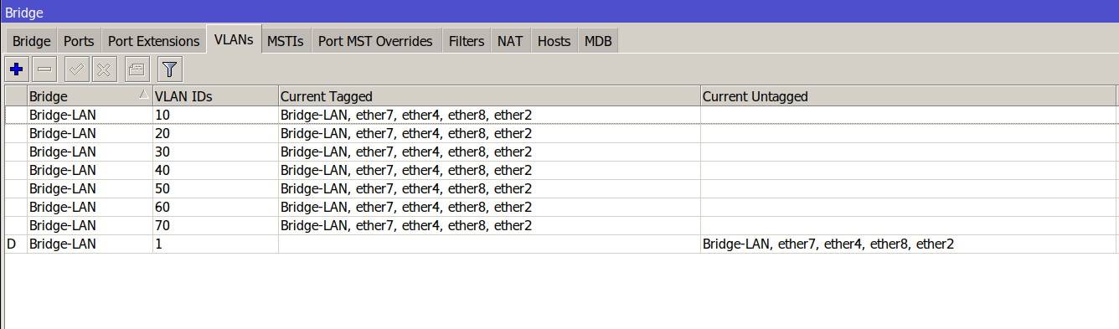Open the MSTIs tab
Viewport: 1119px width, 329px height.
(x=286, y=41)
